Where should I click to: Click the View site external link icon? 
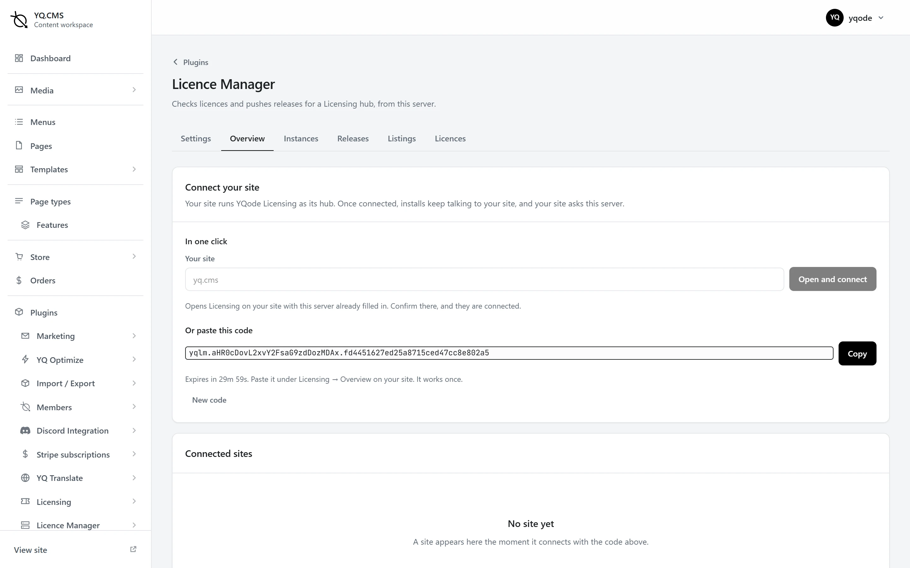click(133, 550)
